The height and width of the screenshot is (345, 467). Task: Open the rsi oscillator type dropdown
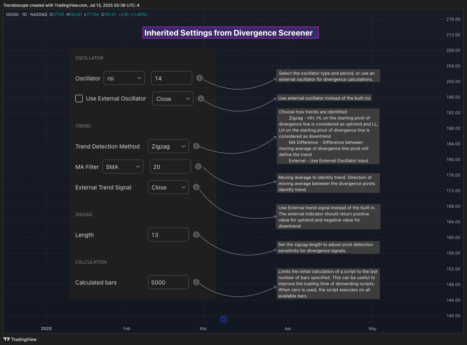pos(124,78)
